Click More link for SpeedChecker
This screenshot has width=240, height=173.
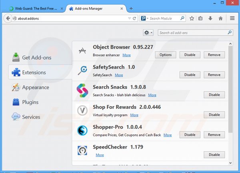(x=100, y=155)
